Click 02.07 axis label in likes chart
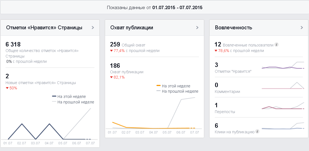 (22, 143)
